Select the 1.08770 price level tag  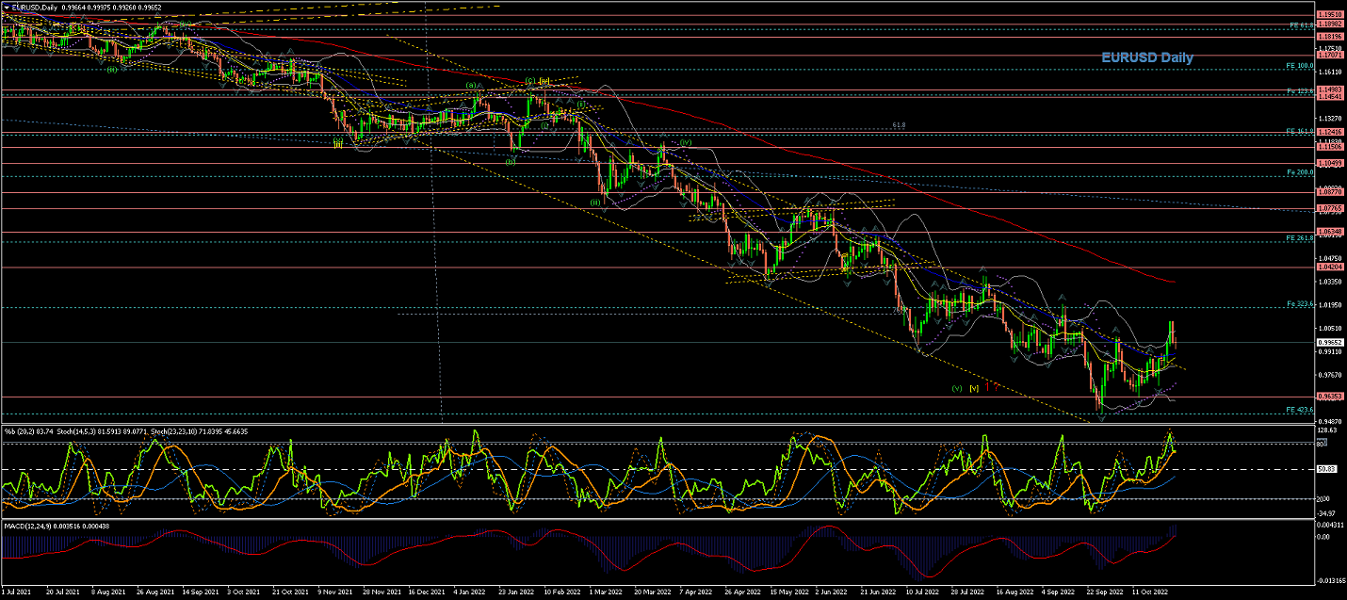[1330, 192]
